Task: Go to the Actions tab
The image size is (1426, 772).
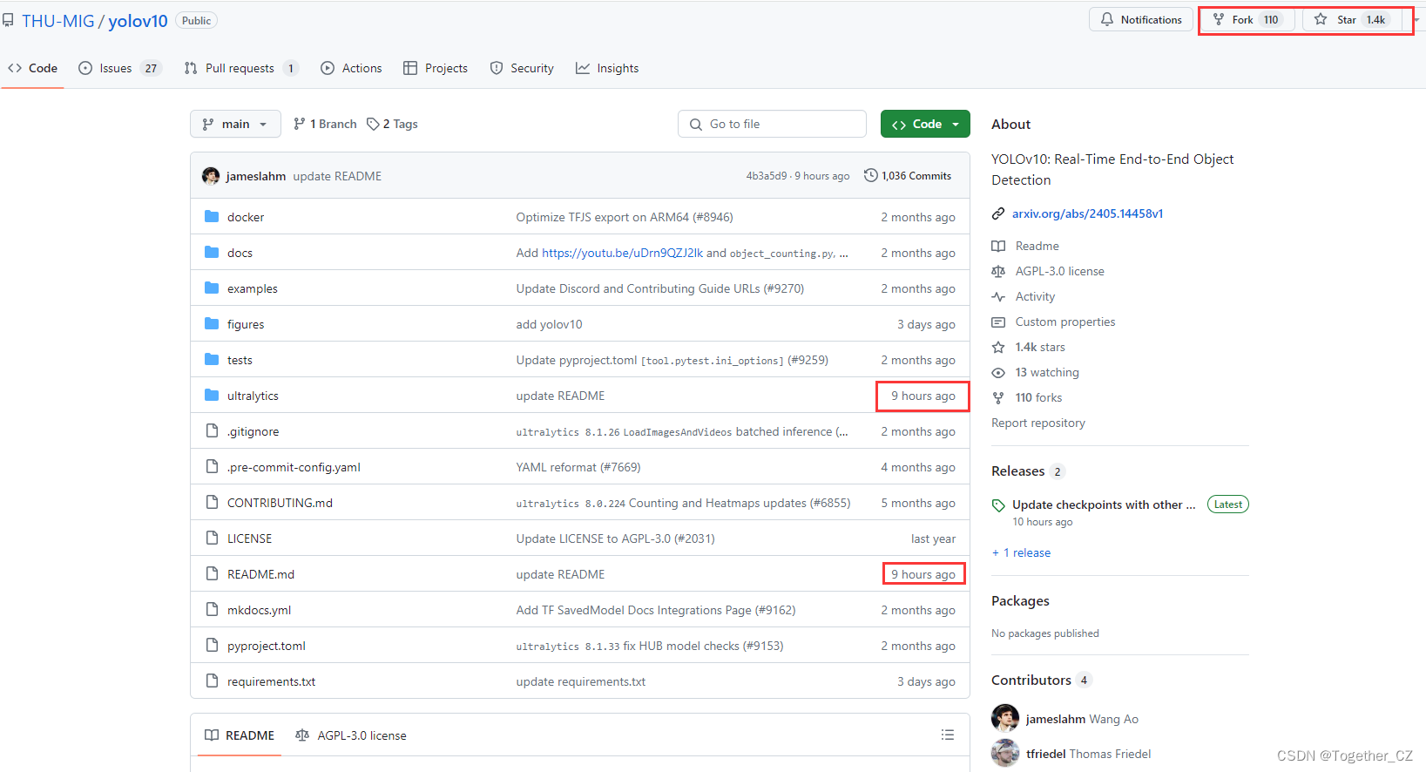Action: pyautogui.click(x=351, y=68)
